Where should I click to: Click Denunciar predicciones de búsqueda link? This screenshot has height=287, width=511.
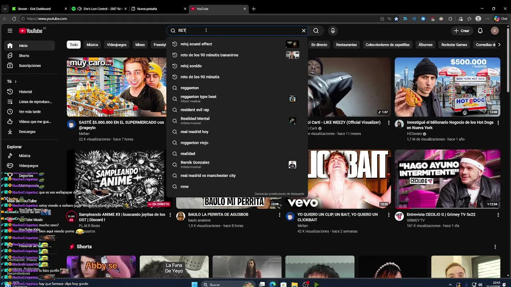click(x=279, y=194)
